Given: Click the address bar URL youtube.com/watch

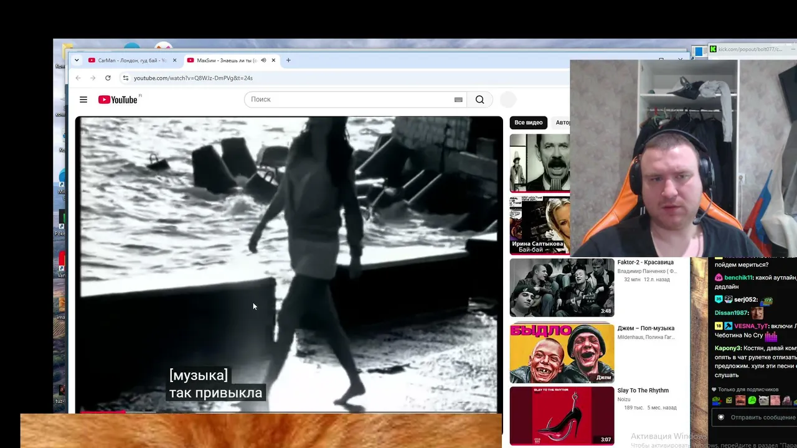Looking at the screenshot, I should click(193, 78).
